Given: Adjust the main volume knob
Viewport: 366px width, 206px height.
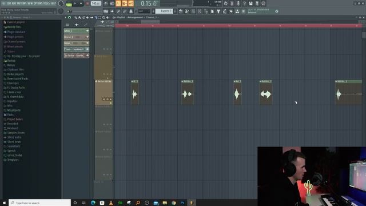Looking at the screenshot, I should (61, 3).
